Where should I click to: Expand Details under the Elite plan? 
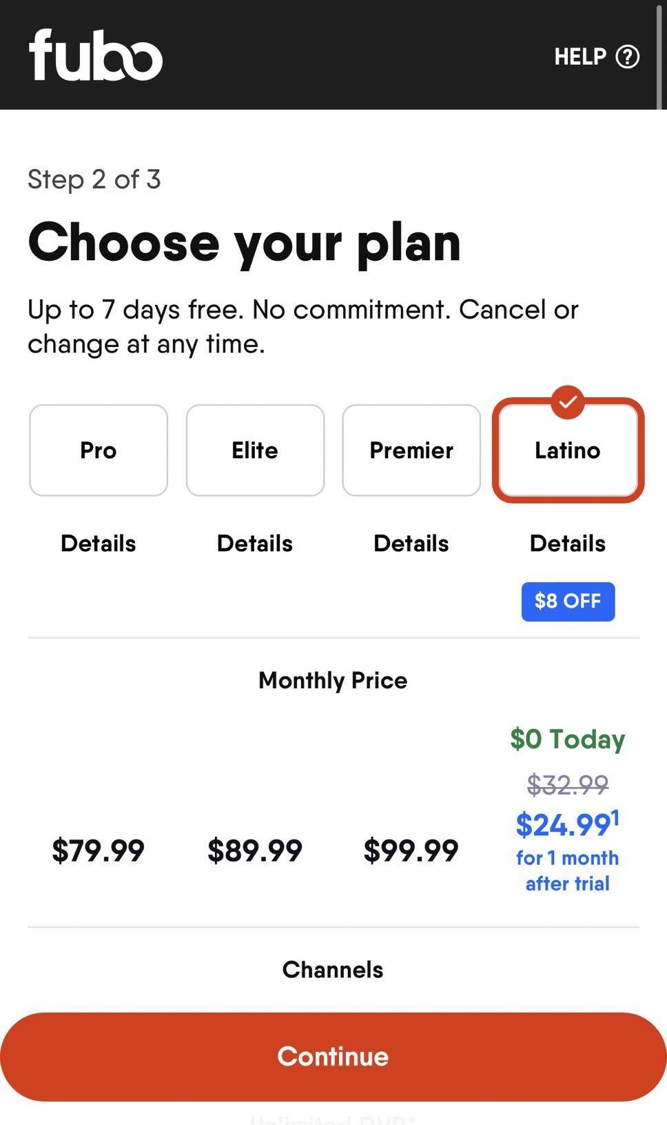[x=255, y=544]
